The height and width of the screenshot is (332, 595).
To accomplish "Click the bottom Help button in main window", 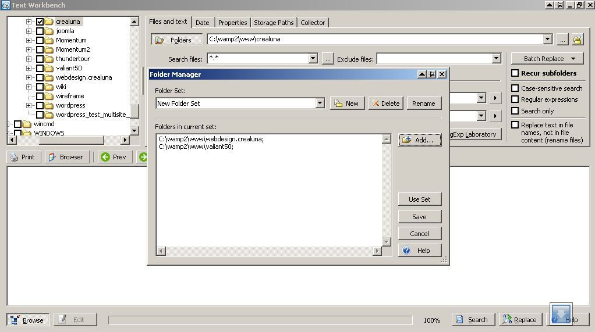I will [x=567, y=319].
